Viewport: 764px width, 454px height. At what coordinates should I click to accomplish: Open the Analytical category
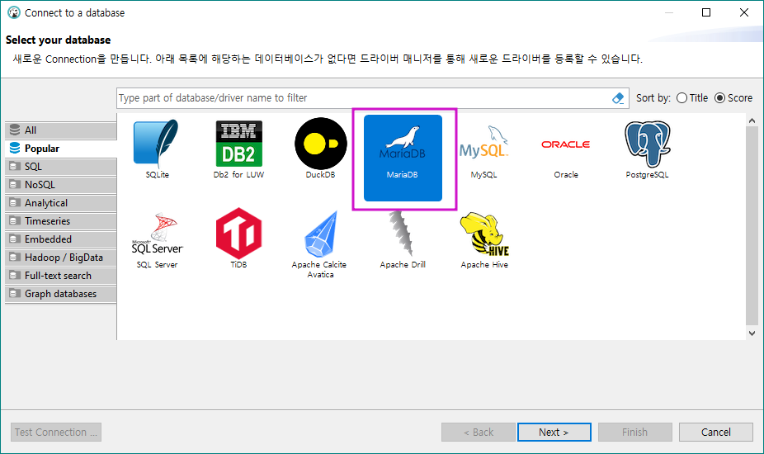click(61, 203)
